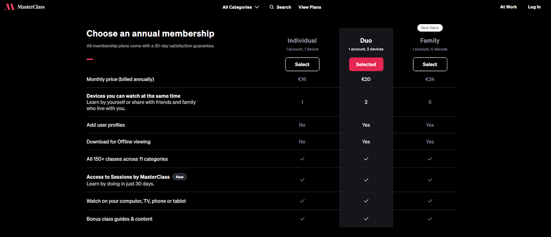Click the Duo plan's Watch on computer checkmark
The width and height of the screenshot is (551, 237).
click(x=366, y=201)
